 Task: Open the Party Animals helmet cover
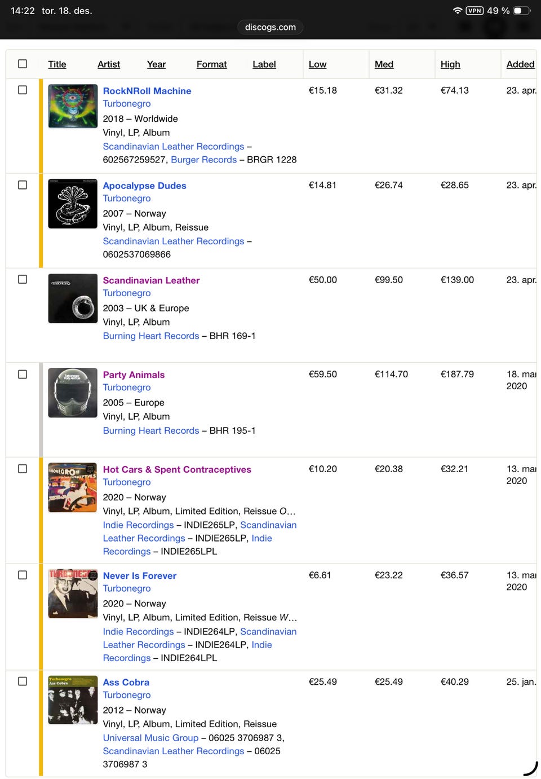pyautogui.click(x=73, y=393)
